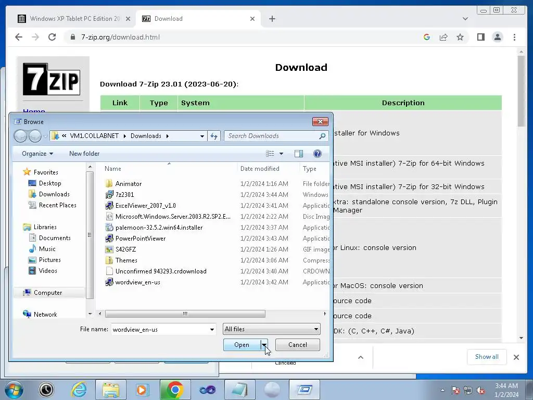This screenshot has width=533, height=400.
Task: Click the Google icon in address bar
Action: click(427, 37)
